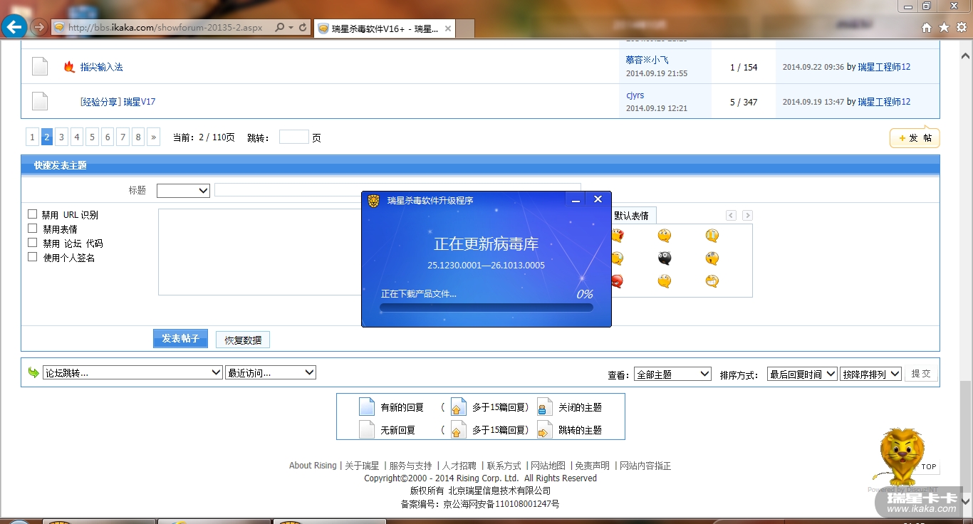Go to page 3 of the forum

pyautogui.click(x=62, y=137)
